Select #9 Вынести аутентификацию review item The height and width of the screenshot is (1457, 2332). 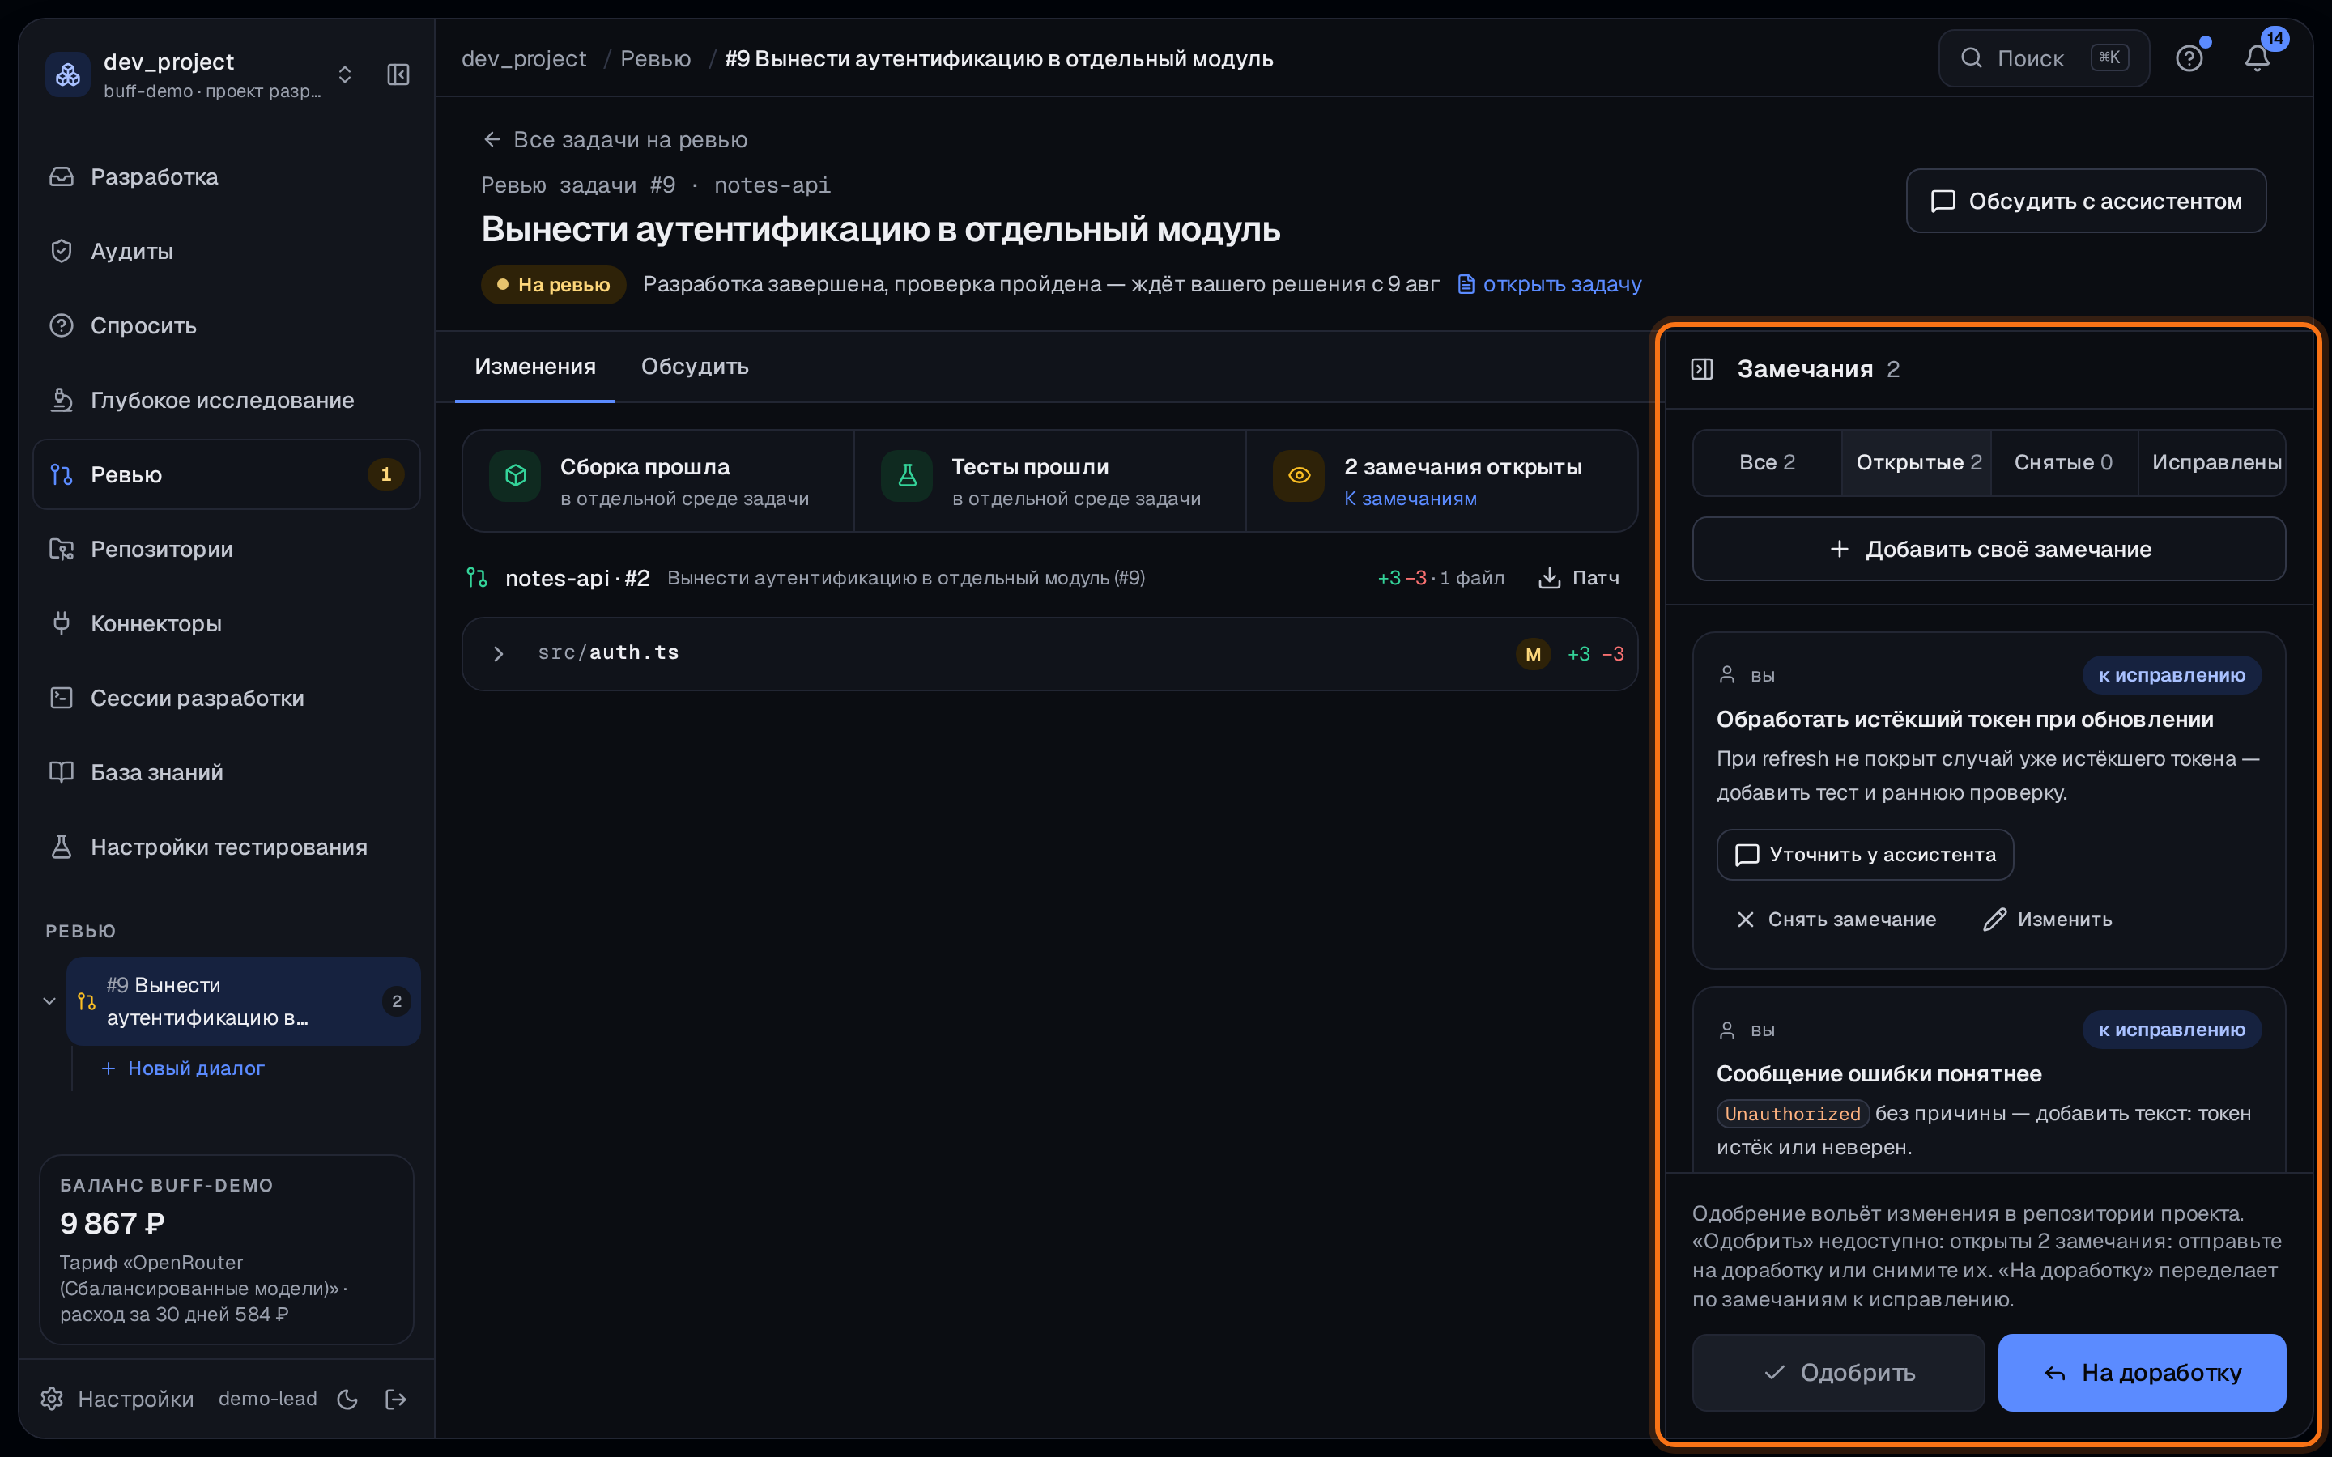pyautogui.click(x=243, y=1001)
